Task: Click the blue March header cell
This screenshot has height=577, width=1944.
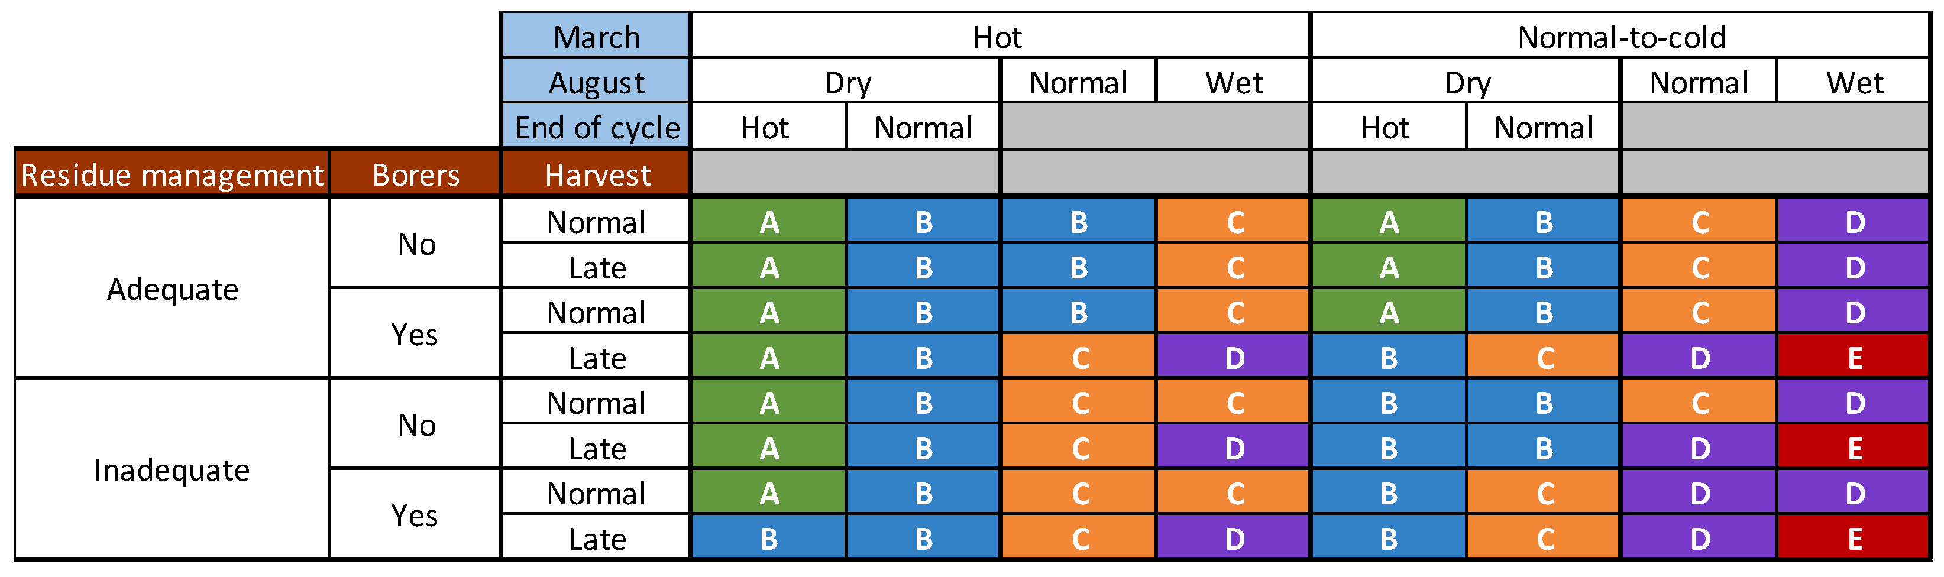Action: (x=596, y=36)
